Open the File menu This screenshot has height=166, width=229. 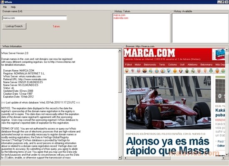pos(5,7)
